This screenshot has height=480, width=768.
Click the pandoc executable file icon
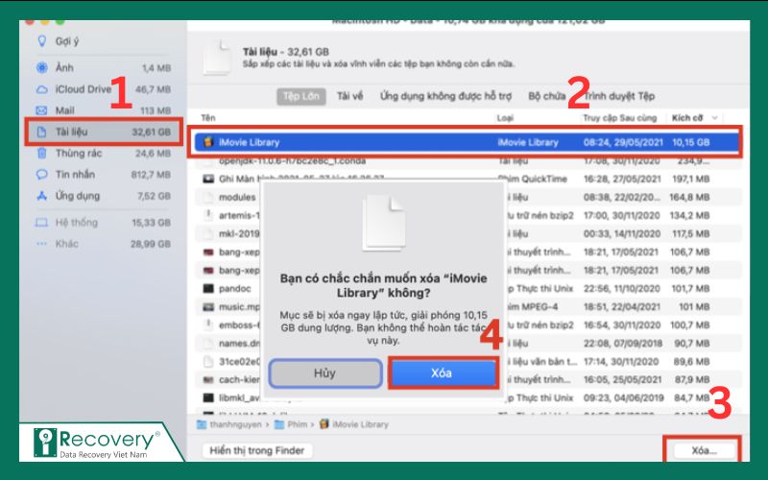208,289
